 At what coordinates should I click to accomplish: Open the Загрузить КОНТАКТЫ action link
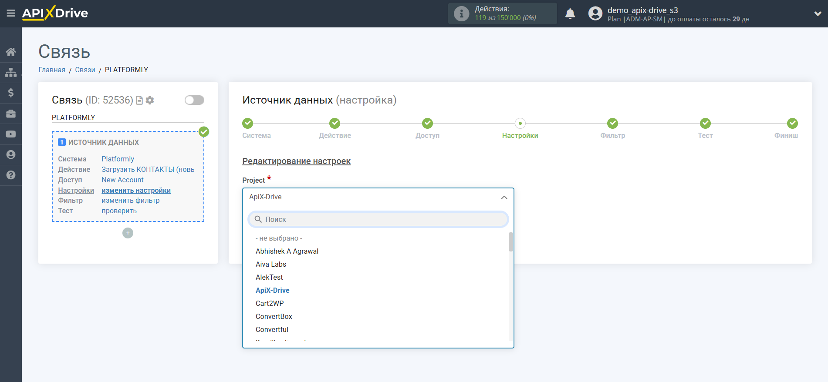click(148, 169)
